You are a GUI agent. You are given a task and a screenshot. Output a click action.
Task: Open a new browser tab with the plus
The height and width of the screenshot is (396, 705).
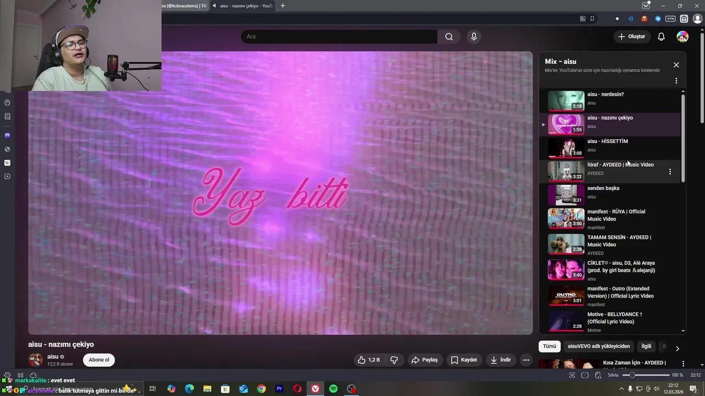283,5
